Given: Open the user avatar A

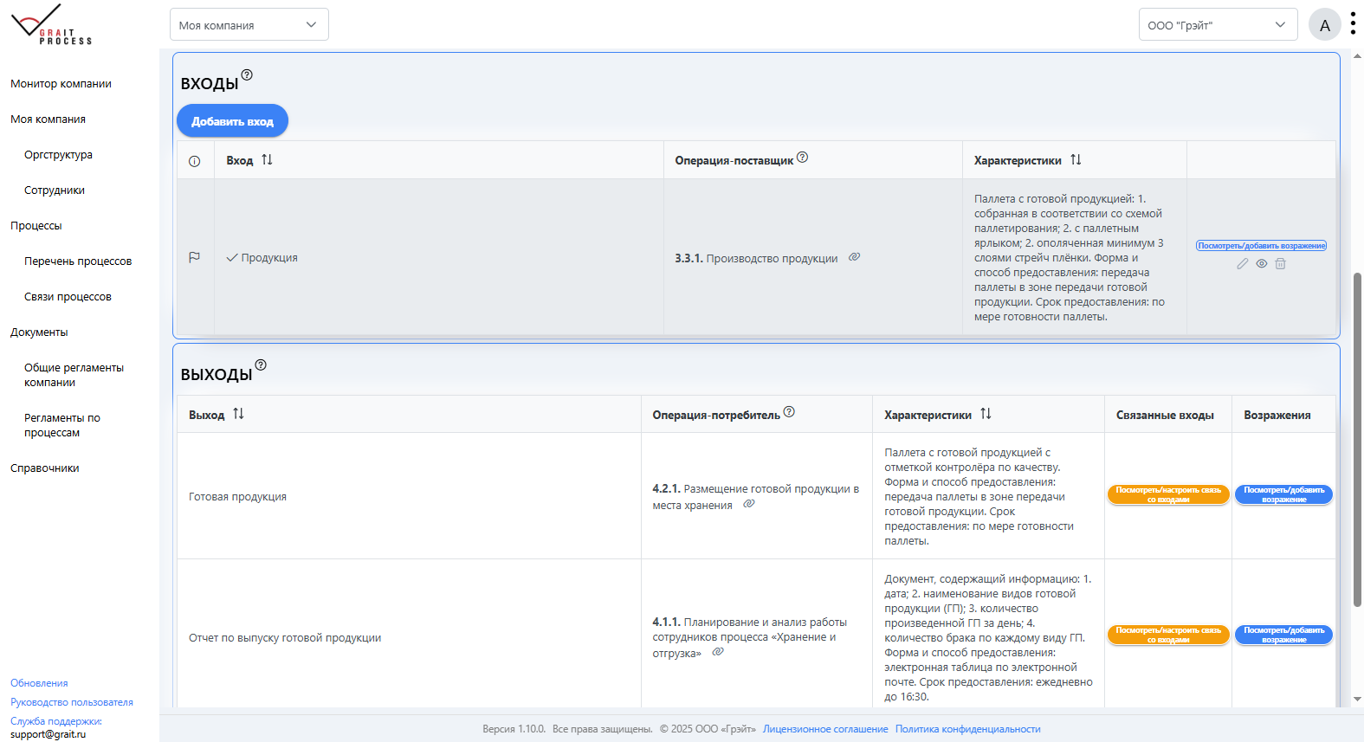Looking at the screenshot, I should [x=1325, y=25].
